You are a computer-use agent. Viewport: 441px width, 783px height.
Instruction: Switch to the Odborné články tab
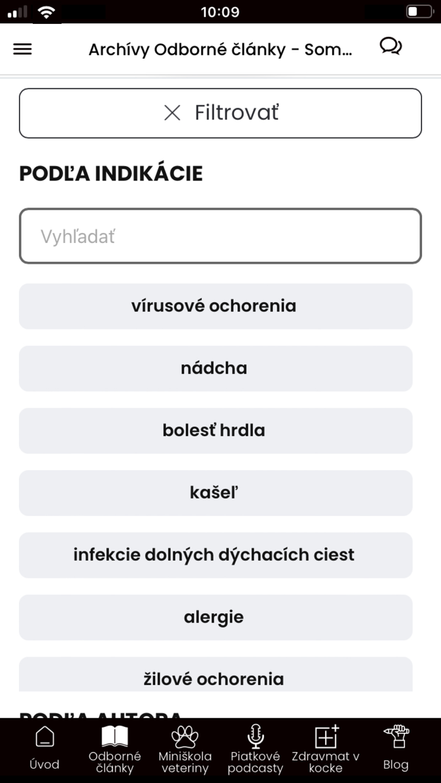click(x=114, y=749)
